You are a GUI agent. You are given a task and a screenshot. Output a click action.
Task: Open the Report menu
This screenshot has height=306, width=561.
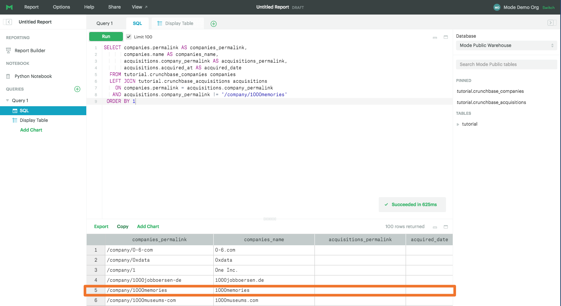(x=31, y=7)
